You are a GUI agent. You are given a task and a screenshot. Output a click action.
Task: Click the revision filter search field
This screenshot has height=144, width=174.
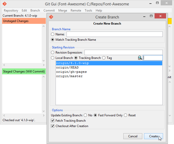click(153, 58)
